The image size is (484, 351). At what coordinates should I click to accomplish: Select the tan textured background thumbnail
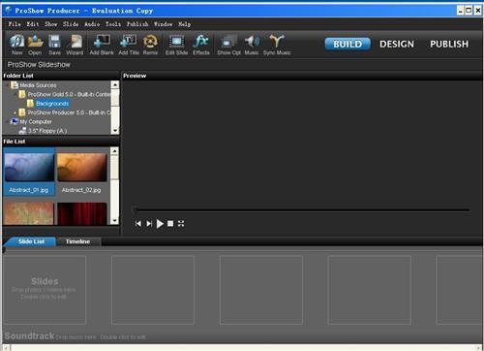point(29,213)
